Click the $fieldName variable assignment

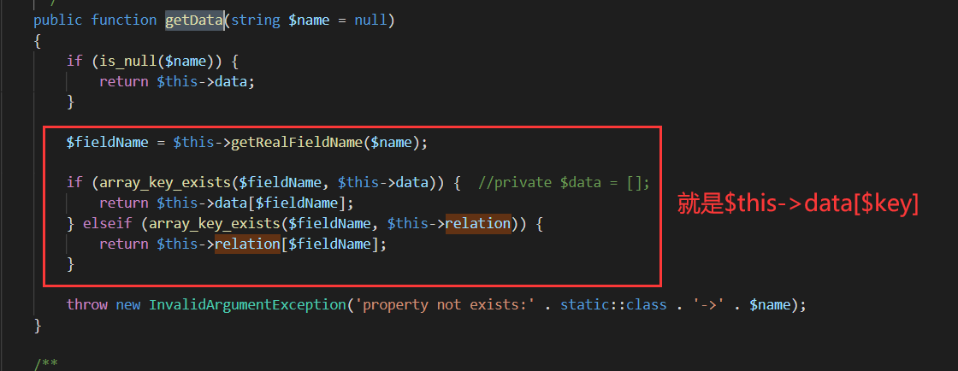tap(108, 143)
